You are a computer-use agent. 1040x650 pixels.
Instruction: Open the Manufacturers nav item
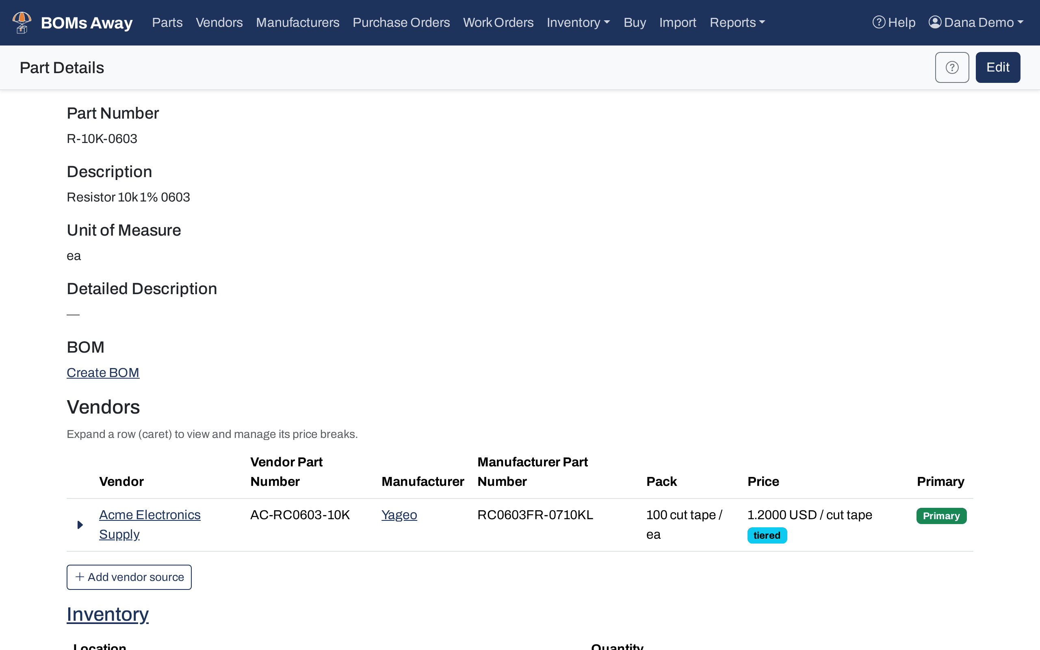[297, 22]
